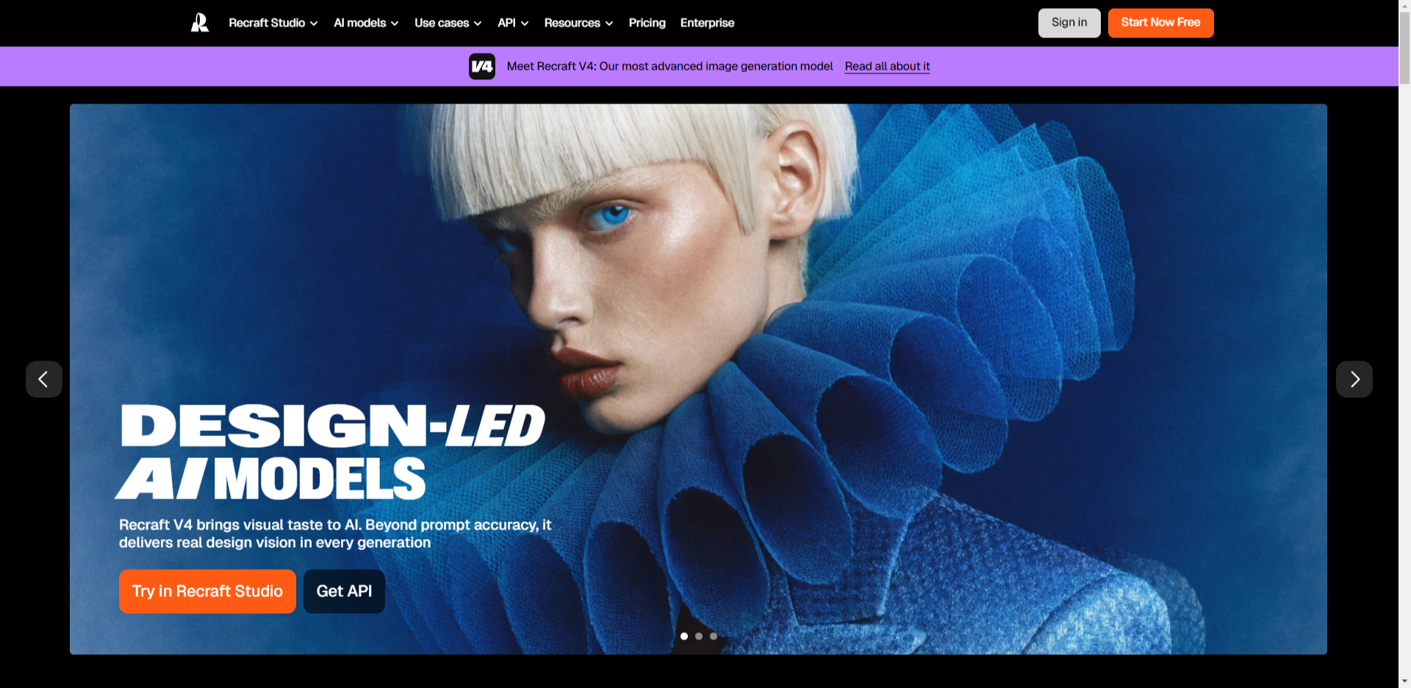1411x688 pixels.
Task: Open the AI models dropdown
Action: (365, 23)
